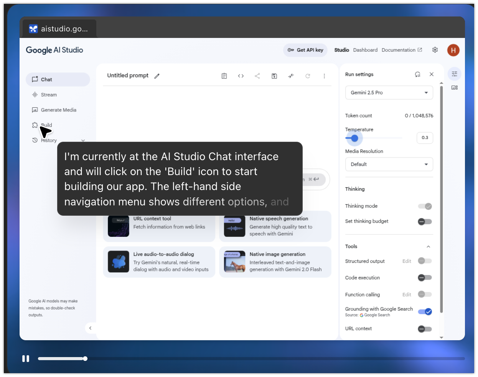Click the Temperature value field showing 0.3

(x=425, y=138)
